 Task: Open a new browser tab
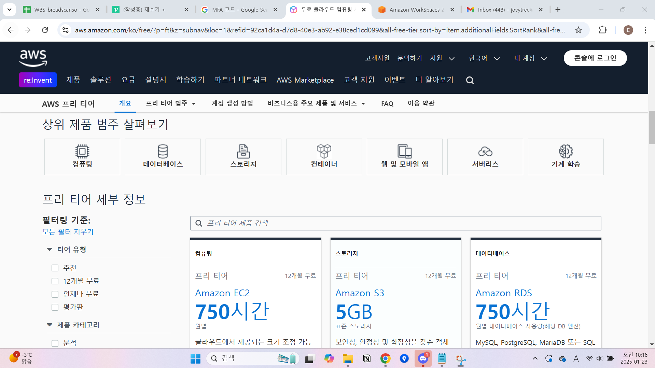coord(558,10)
